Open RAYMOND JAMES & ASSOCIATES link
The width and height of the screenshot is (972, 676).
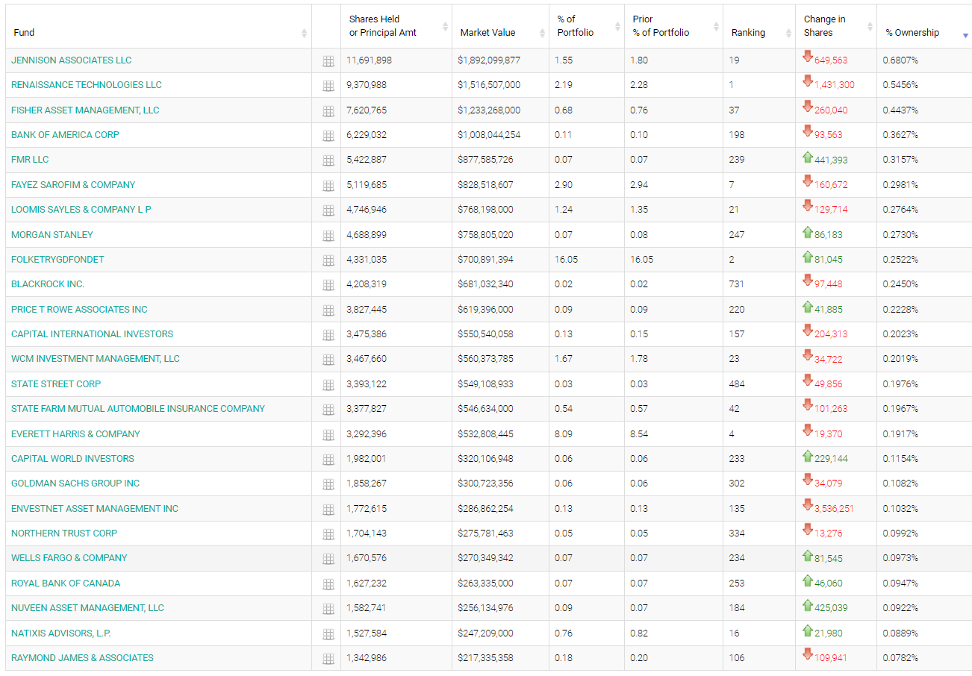click(x=82, y=658)
